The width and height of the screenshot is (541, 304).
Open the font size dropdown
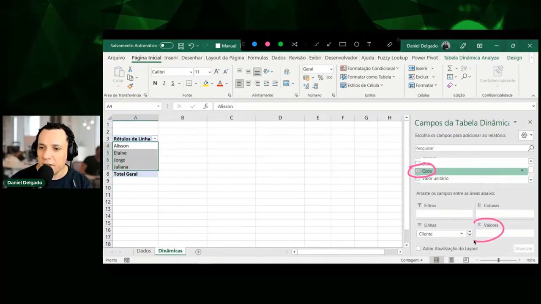point(209,72)
